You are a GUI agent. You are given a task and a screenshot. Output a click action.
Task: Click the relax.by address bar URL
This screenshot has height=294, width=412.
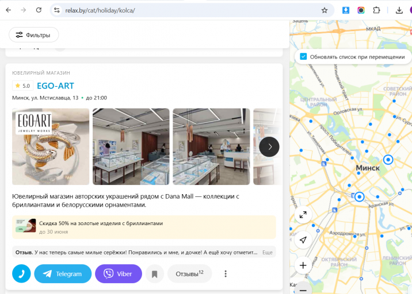[100, 10]
